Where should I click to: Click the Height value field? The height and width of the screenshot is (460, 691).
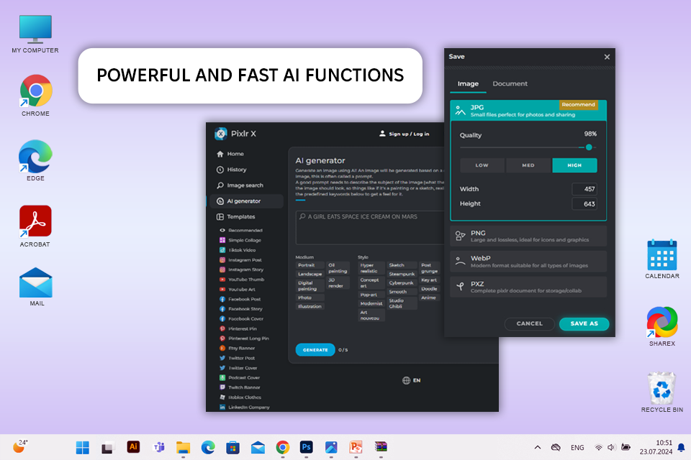[584, 204]
